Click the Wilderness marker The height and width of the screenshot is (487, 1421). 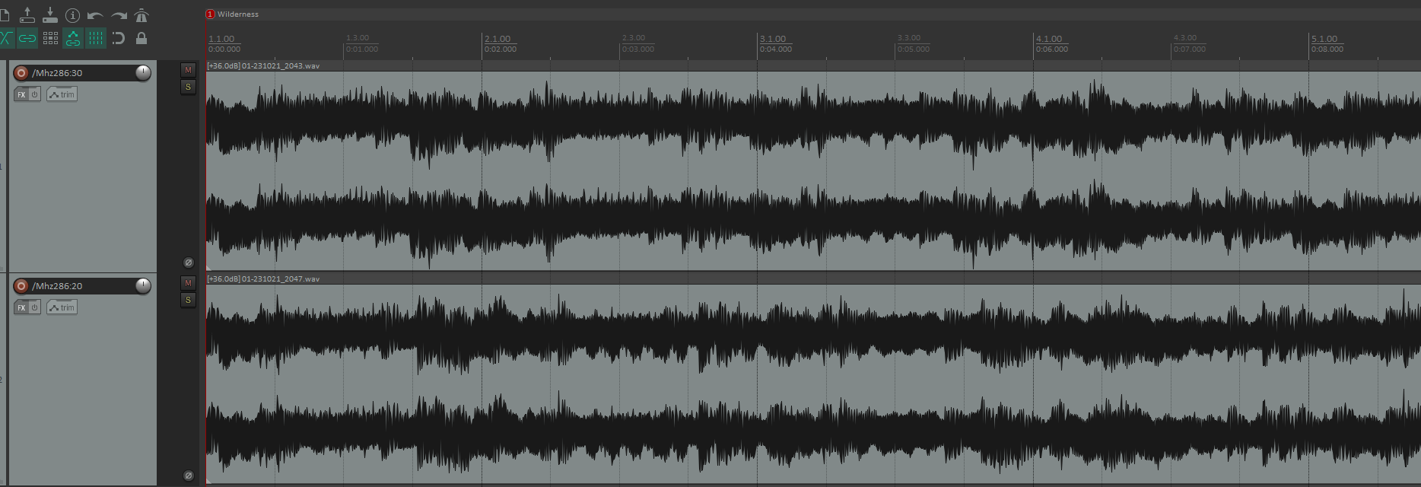[233, 14]
